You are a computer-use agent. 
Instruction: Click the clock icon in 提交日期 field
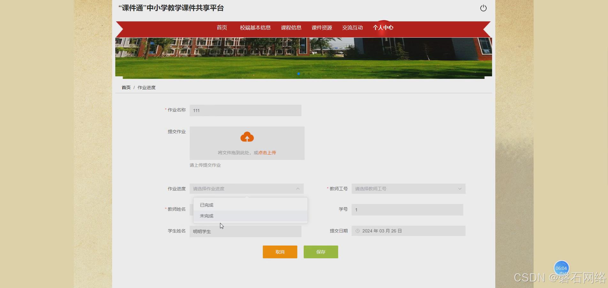pos(358,231)
